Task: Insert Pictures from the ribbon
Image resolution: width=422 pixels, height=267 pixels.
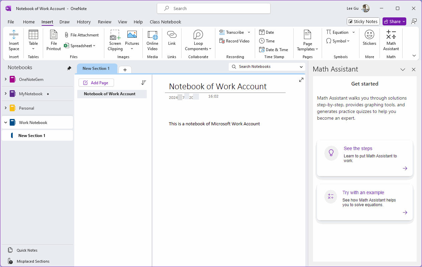Action: [132, 40]
